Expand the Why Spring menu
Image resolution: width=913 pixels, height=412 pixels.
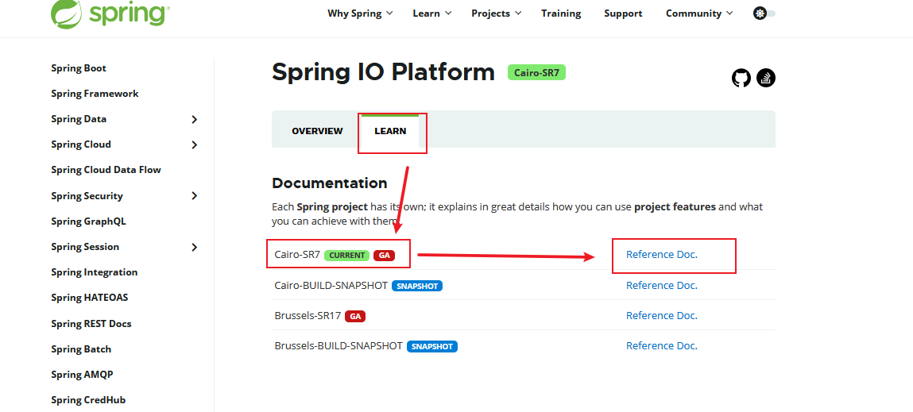(360, 13)
